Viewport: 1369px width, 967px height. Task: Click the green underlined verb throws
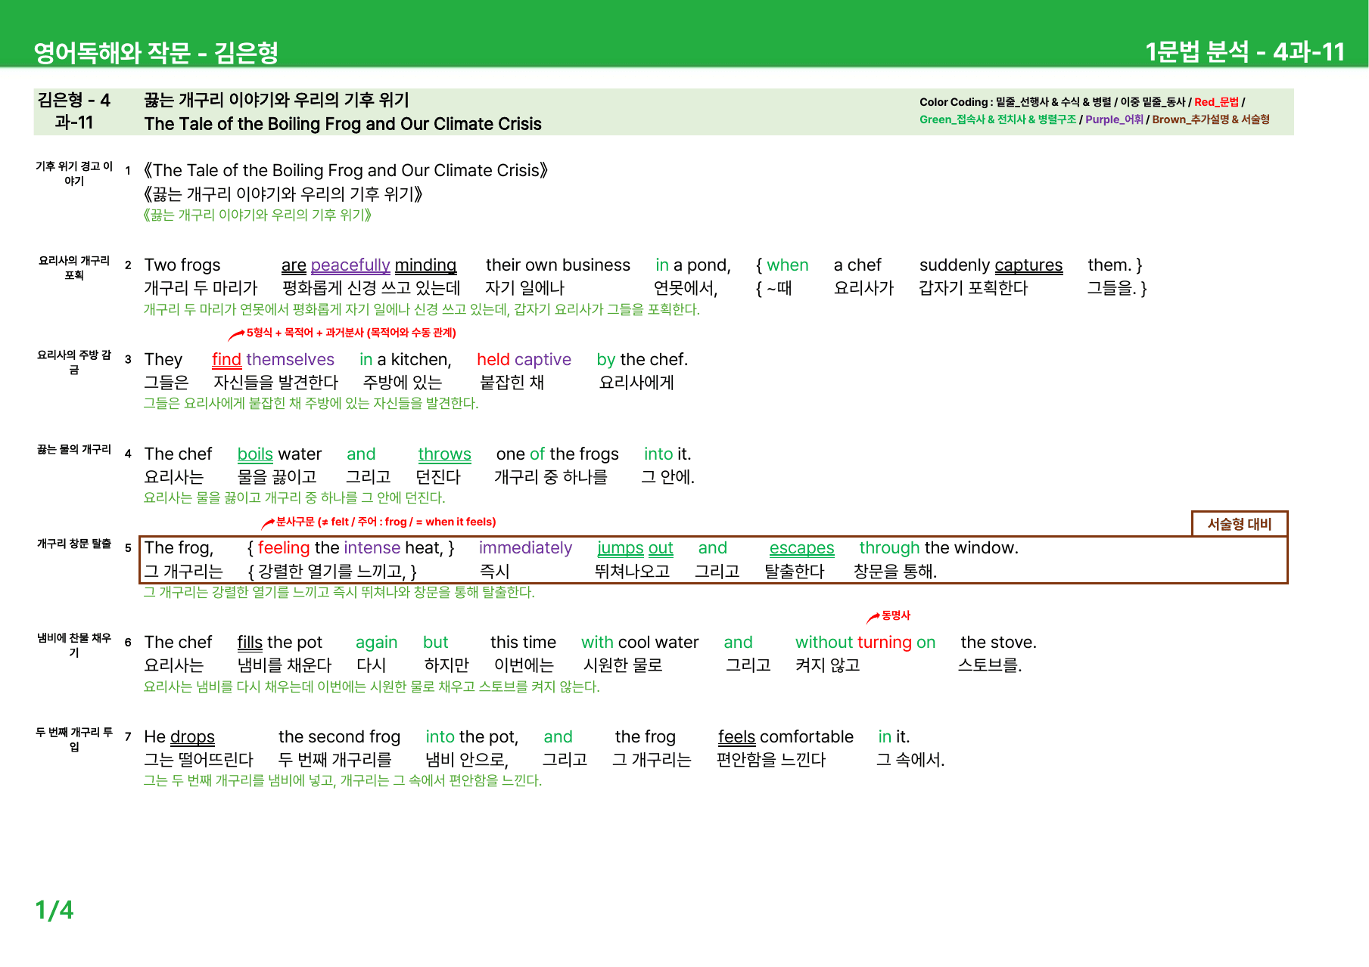click(444, 454)
